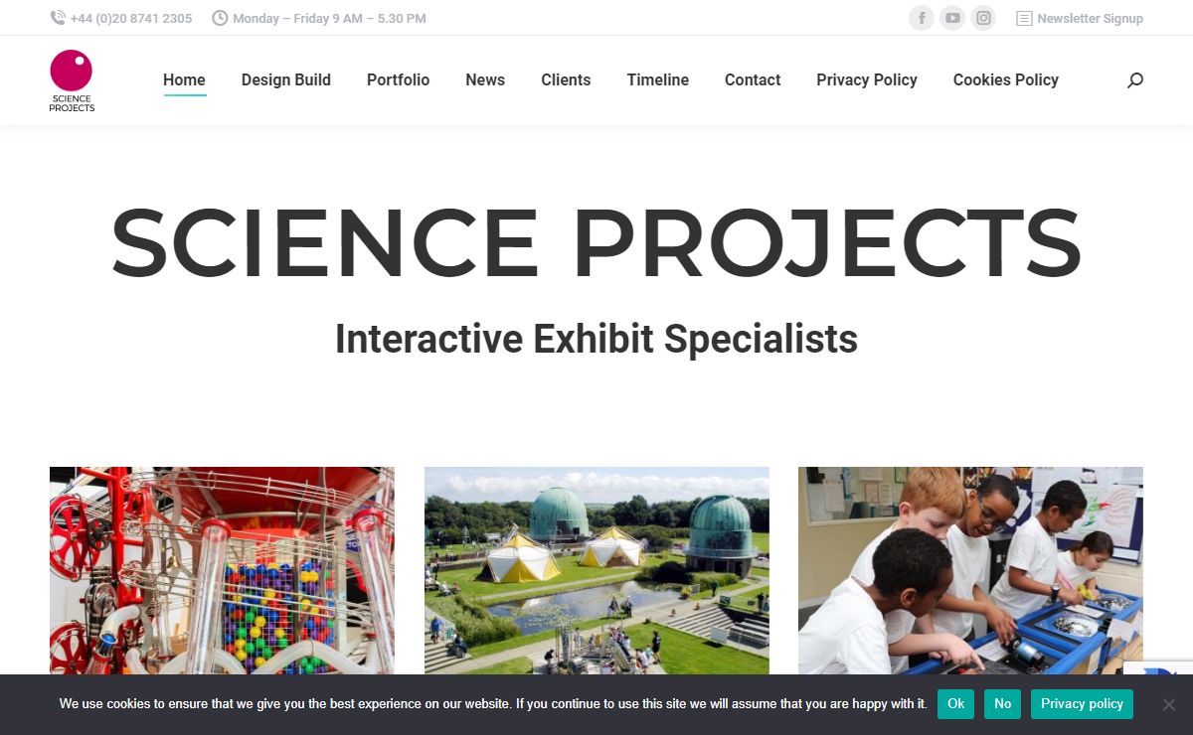The image size is (1193, 735).
Task: Open the Contact page
Action: pos(753,80)
